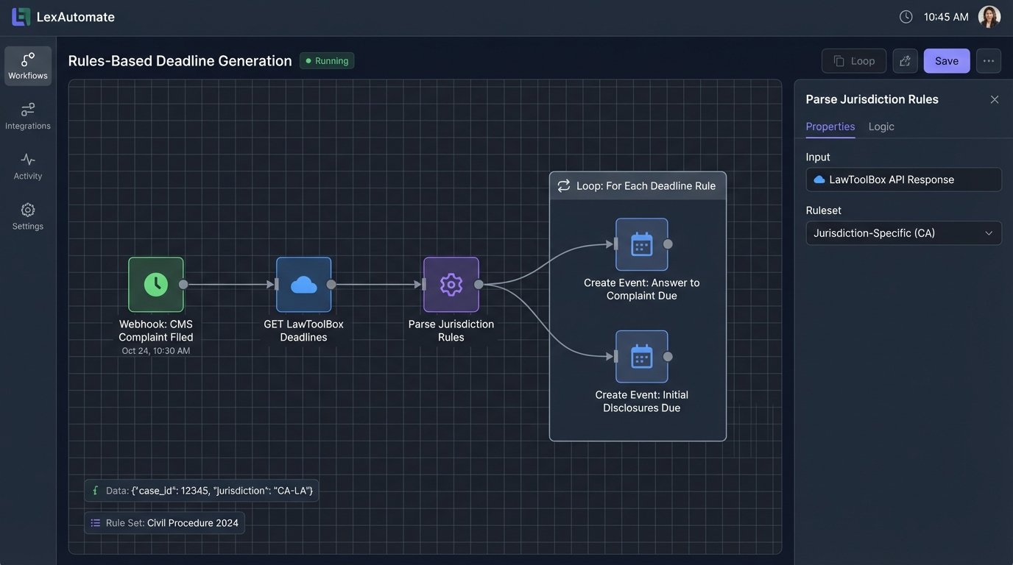The image size is (1013, 565).
Task: Open the Create Event: Answer to Complaint node
Action: click(x=641, y=243)
